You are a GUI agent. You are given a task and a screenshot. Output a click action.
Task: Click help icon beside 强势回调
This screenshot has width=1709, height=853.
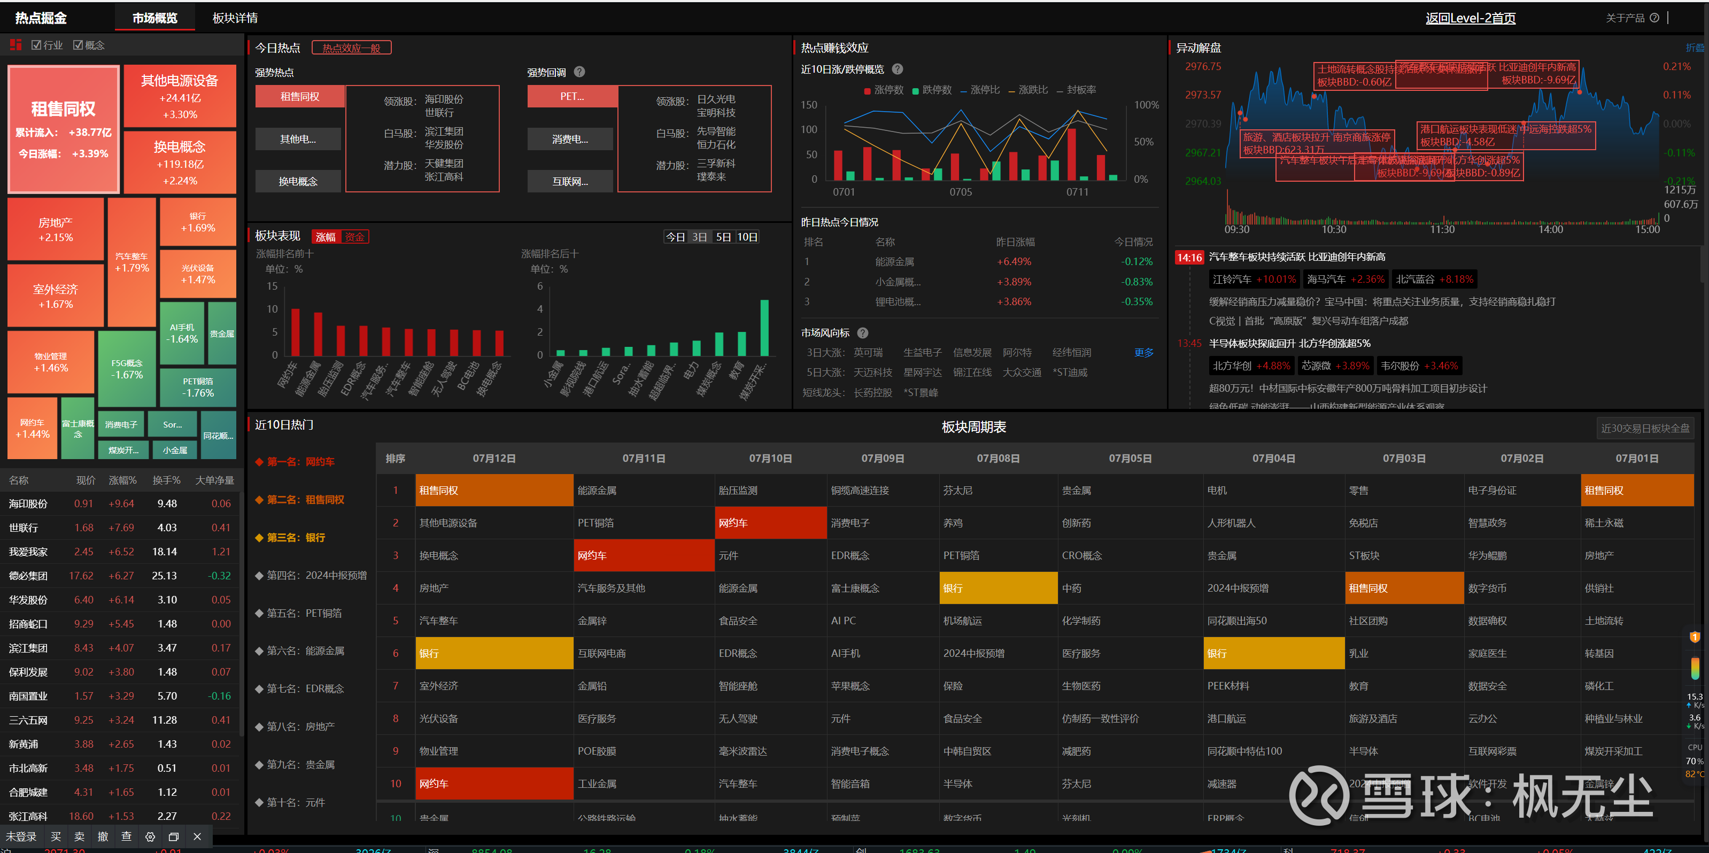click(579, 72)
